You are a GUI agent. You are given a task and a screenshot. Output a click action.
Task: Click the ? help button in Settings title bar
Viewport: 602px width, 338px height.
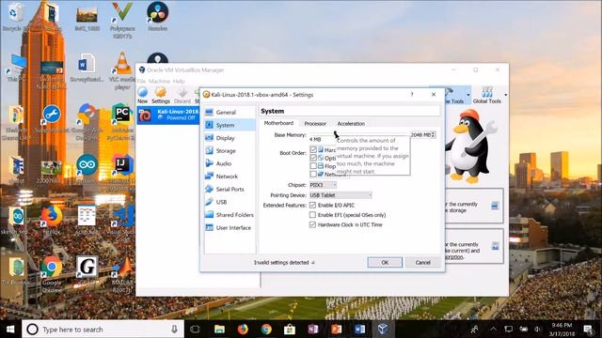click(412, 94)
